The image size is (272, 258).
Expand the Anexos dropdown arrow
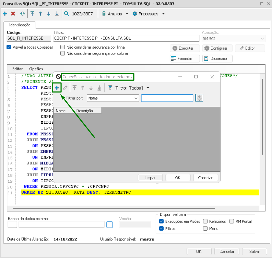coord(127,14)
